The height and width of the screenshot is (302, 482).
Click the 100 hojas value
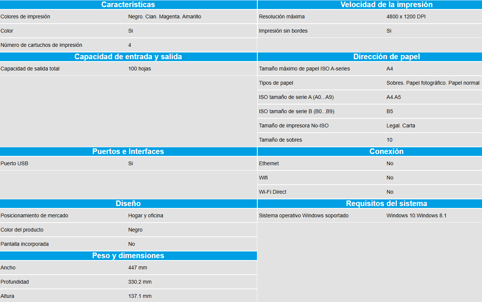pos(140,69)
